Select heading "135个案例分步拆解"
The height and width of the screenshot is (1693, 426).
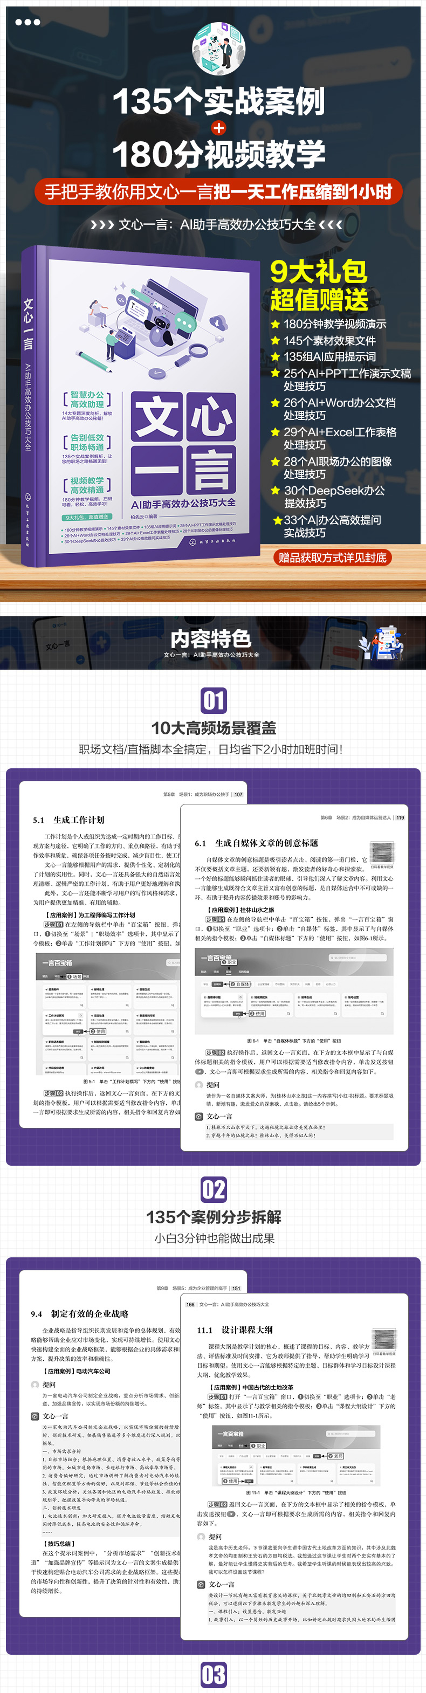coord(213,1217)
